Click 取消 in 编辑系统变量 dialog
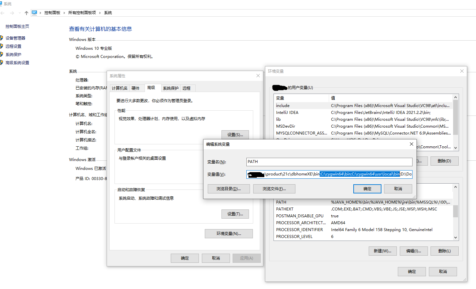The height and width of the screenshot is (289, 476). tap(398, 189)
